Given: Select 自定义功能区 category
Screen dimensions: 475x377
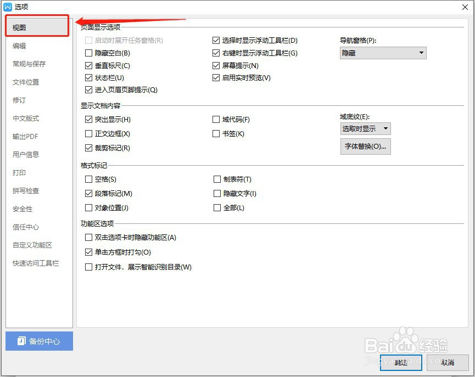Looking at the screenshot, I should pyautogui.click(x=32, y=245).
